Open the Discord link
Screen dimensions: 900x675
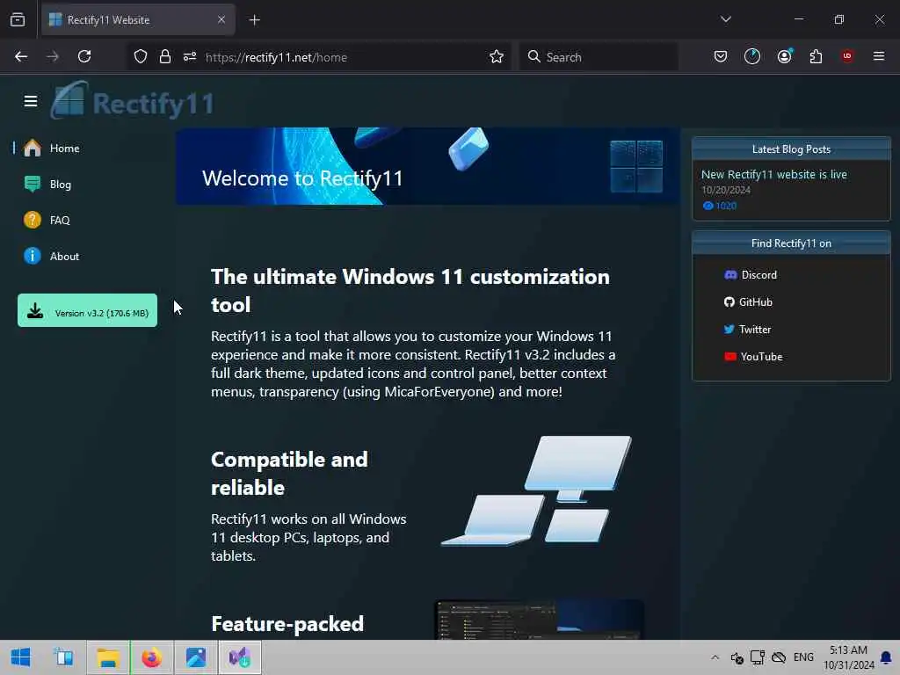coord(751,275)
